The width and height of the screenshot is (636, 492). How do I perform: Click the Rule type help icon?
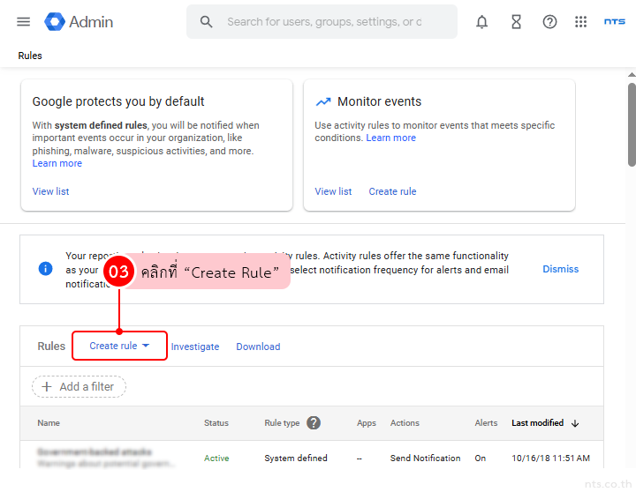point(314,423)
